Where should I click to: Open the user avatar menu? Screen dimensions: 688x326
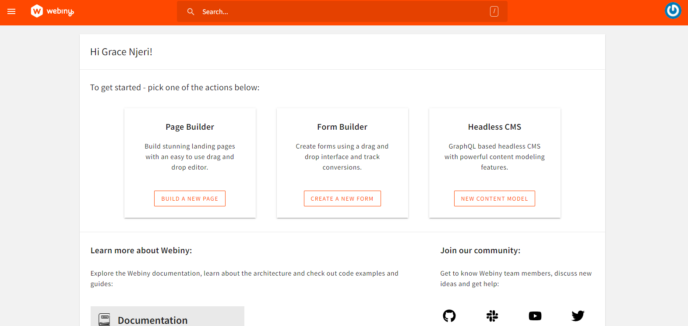point(673,11)
